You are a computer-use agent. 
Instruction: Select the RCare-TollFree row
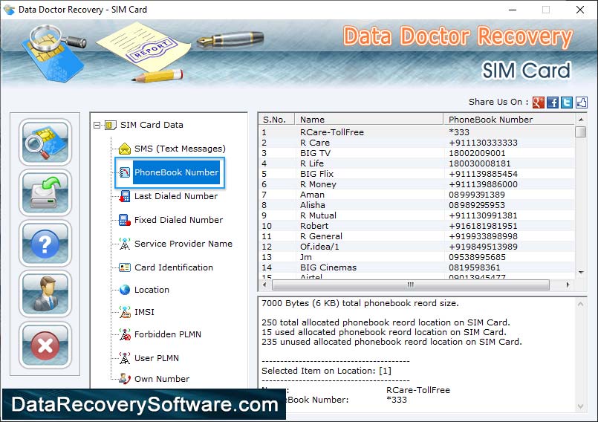417,132
